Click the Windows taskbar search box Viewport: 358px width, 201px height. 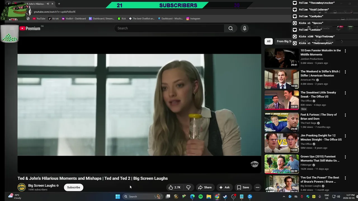pyautogui.click(x=143, y=197)
